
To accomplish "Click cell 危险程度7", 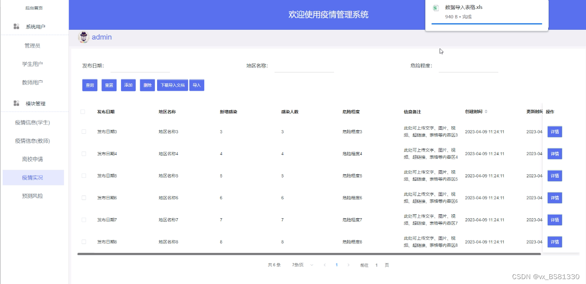I will click(352, 220).
